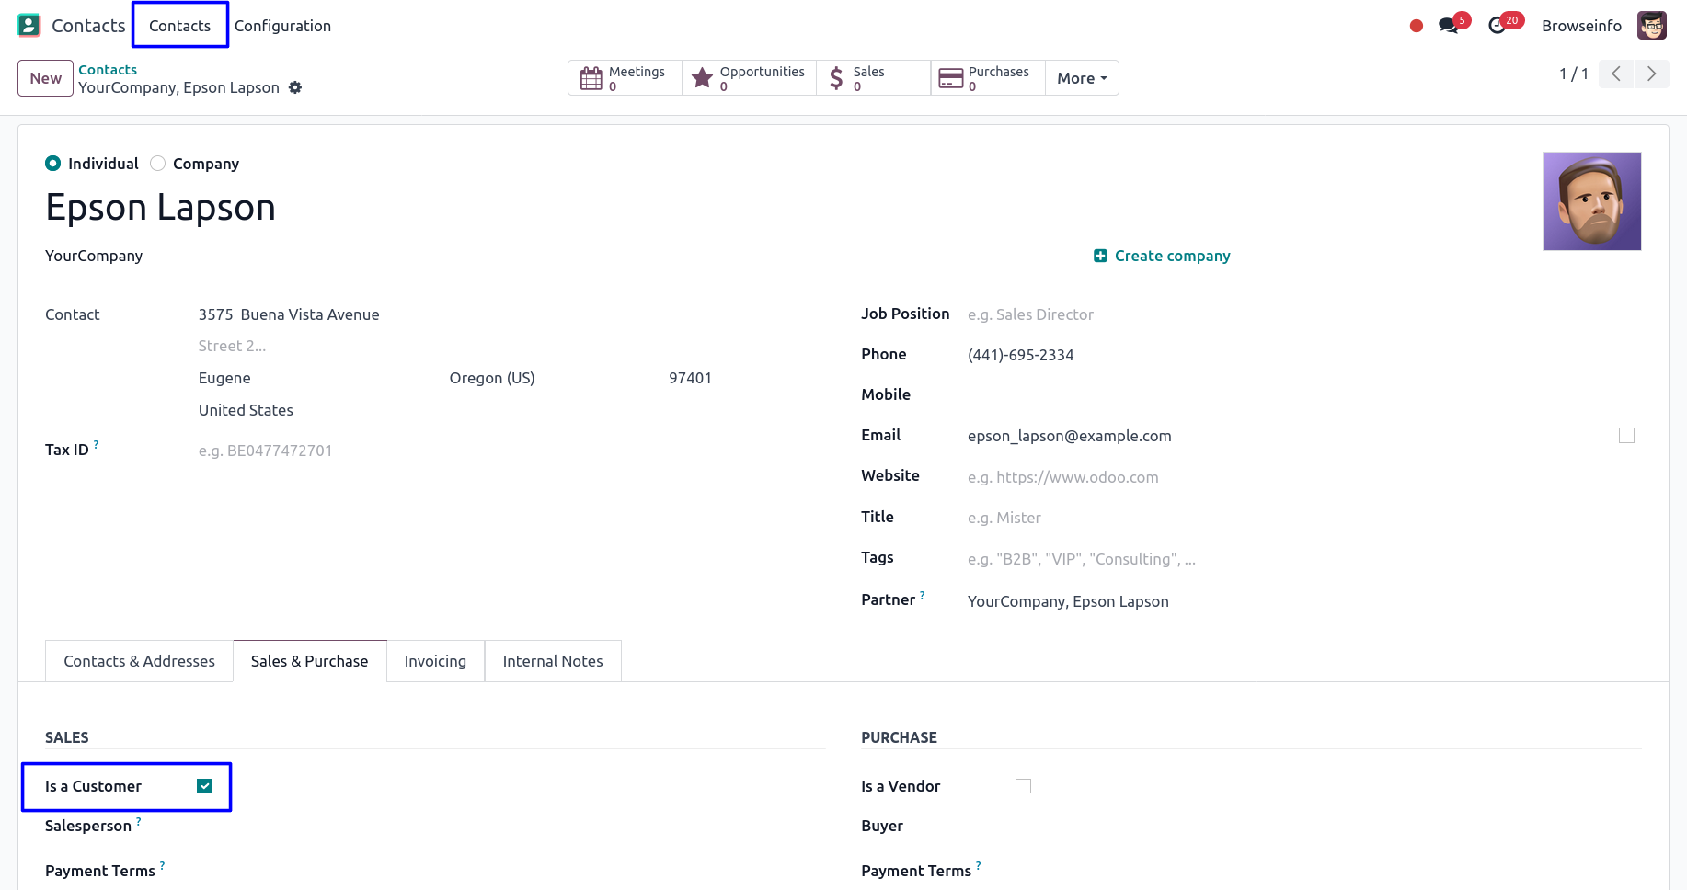Click the Create company link
The height and width of the screenshot is (890, 1687).
[x=1162, y=256]
